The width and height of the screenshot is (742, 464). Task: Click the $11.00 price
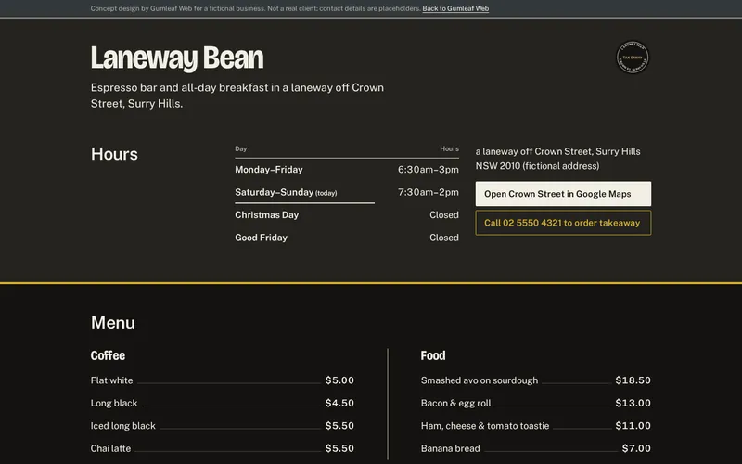[633, 426]
